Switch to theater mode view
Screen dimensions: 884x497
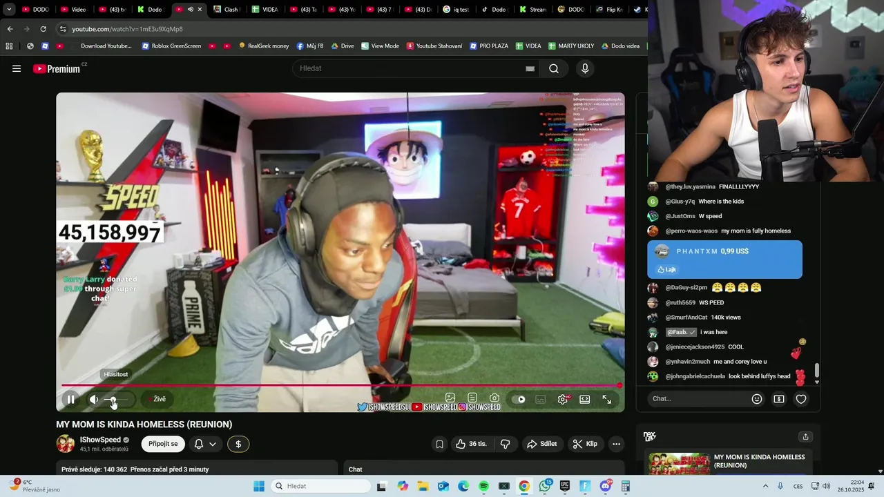point(584,399)
